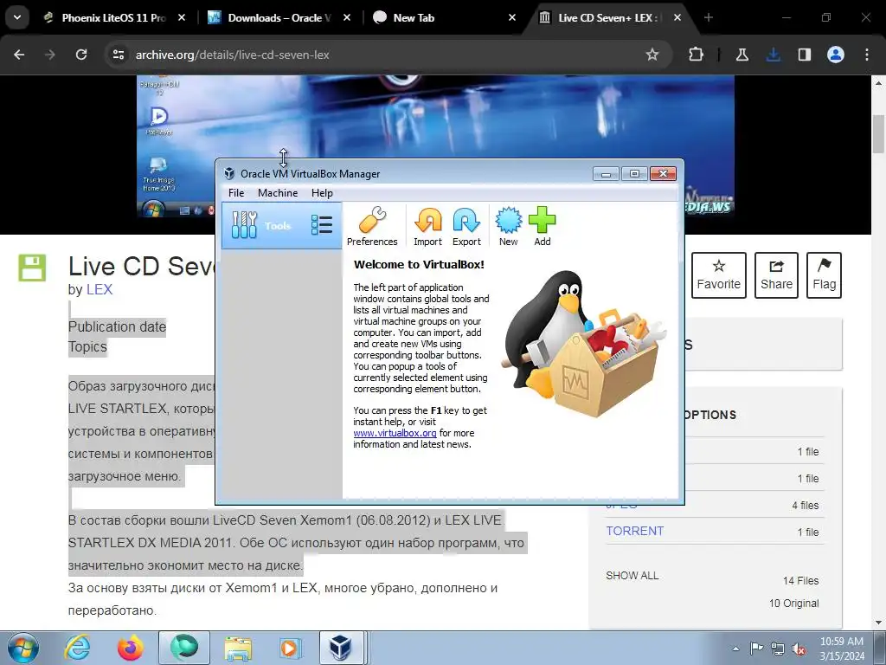Click the Topics label
The height and width of the screenshot is (665, 886).
pos(87,346)
